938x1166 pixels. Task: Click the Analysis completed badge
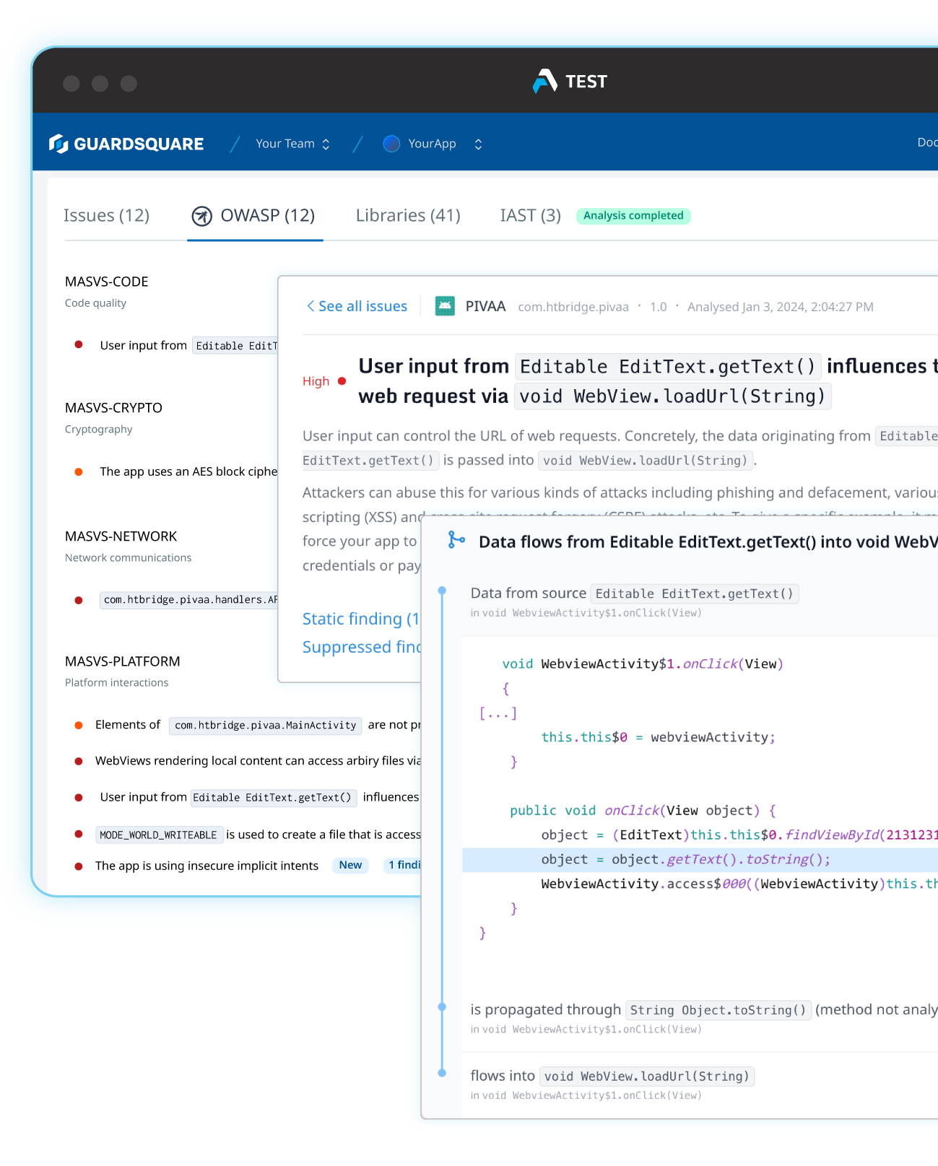633,215
